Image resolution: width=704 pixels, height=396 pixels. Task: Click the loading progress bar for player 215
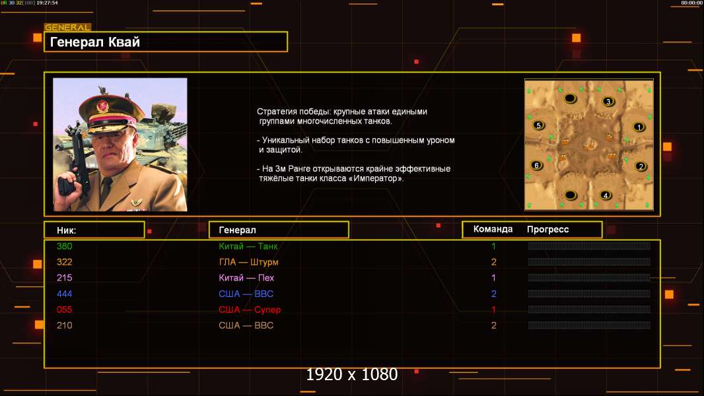click(x=589, y=278)
